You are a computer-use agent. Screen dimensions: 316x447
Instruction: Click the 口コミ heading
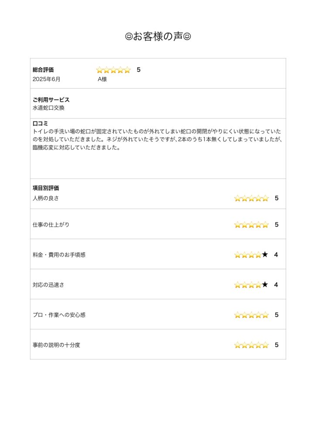point(40,124)
